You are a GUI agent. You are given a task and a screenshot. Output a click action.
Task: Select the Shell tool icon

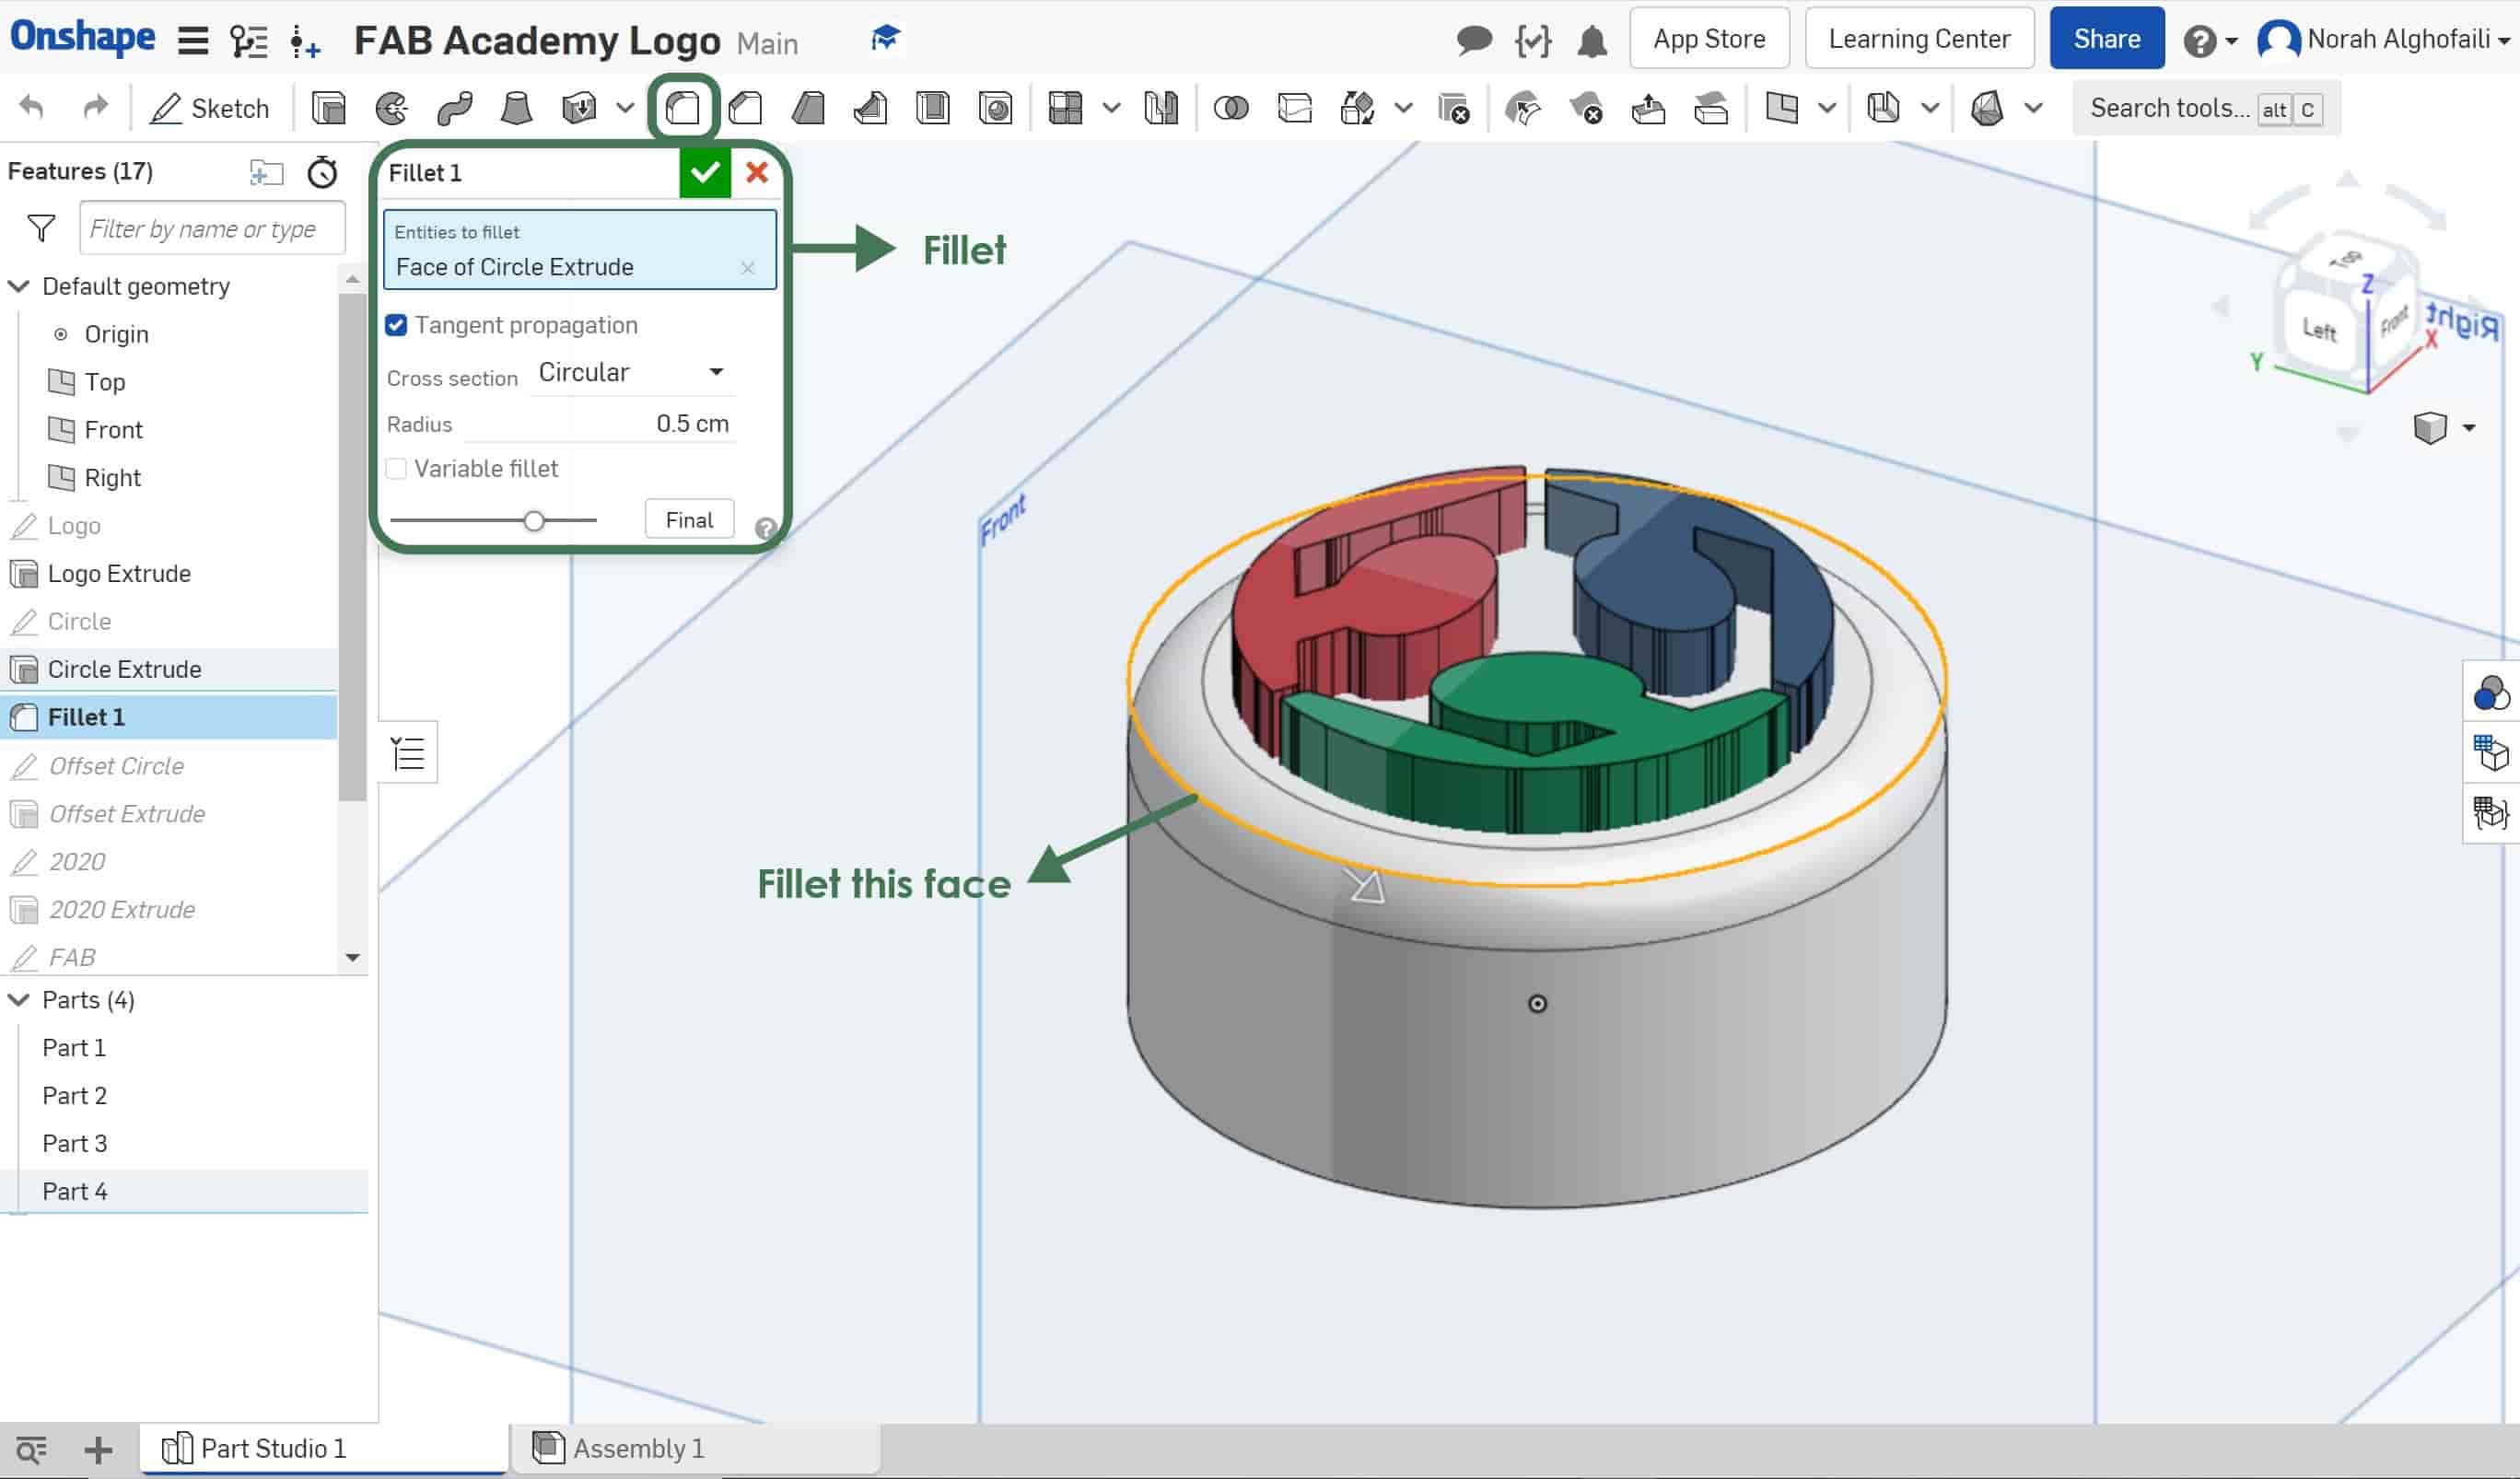point(933,108)
